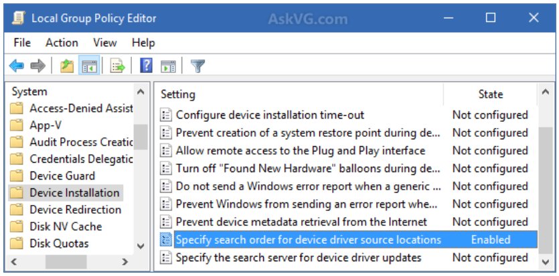Click the Export List toolbar icon
This screenshot has width=559, height=276.
point(118,66)
